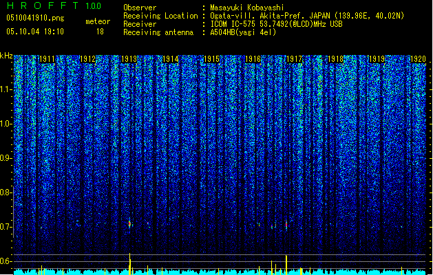The width and height of the screenshot is (433, 275).
Task: Click time marker 1920
Action: point(418,59)
